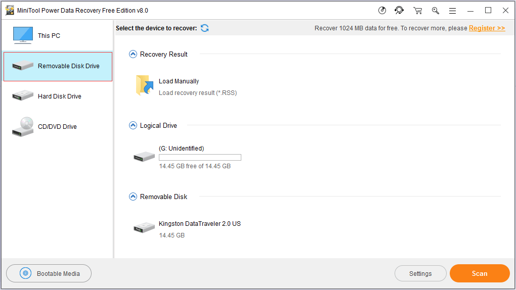Click the CD/DVD Drive sidebar icon
516x290 pixels.
[23, 127]
